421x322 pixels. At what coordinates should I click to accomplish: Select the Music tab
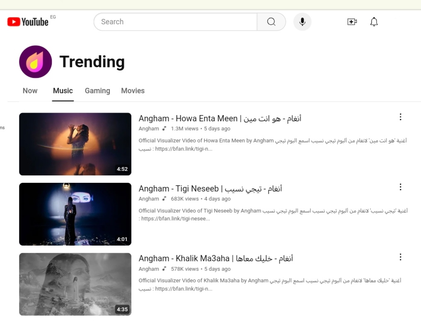pyautogui.click(x=63, y=91)
